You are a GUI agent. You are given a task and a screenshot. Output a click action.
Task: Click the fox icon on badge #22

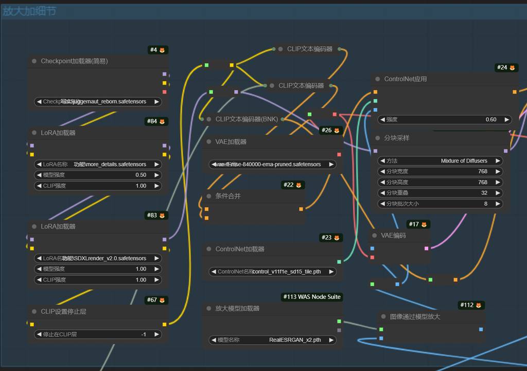click(x=298, y=185)
